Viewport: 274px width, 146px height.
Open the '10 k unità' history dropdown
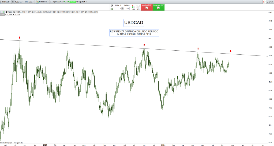pyautogui.click(x=29, y=2)
